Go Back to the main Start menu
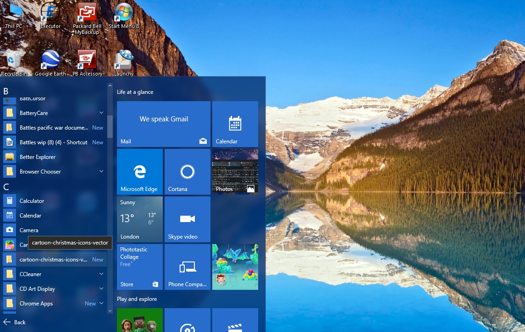The image size is (525, 332). [14, 322]
